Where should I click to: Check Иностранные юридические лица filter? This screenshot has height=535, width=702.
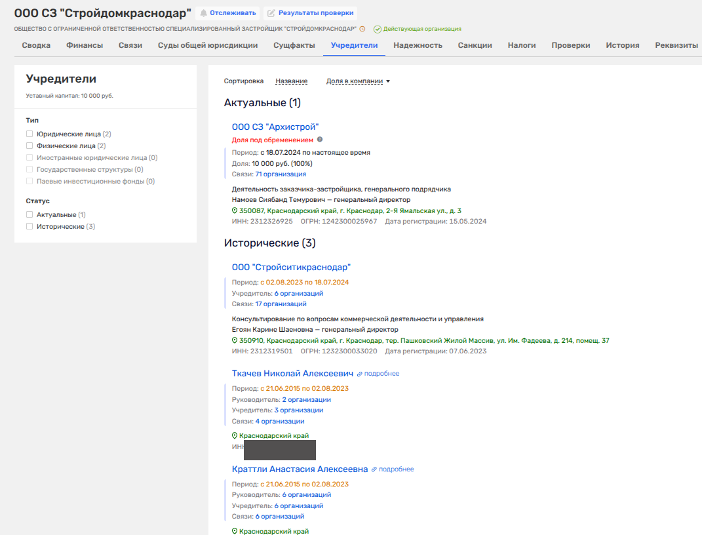29,157
